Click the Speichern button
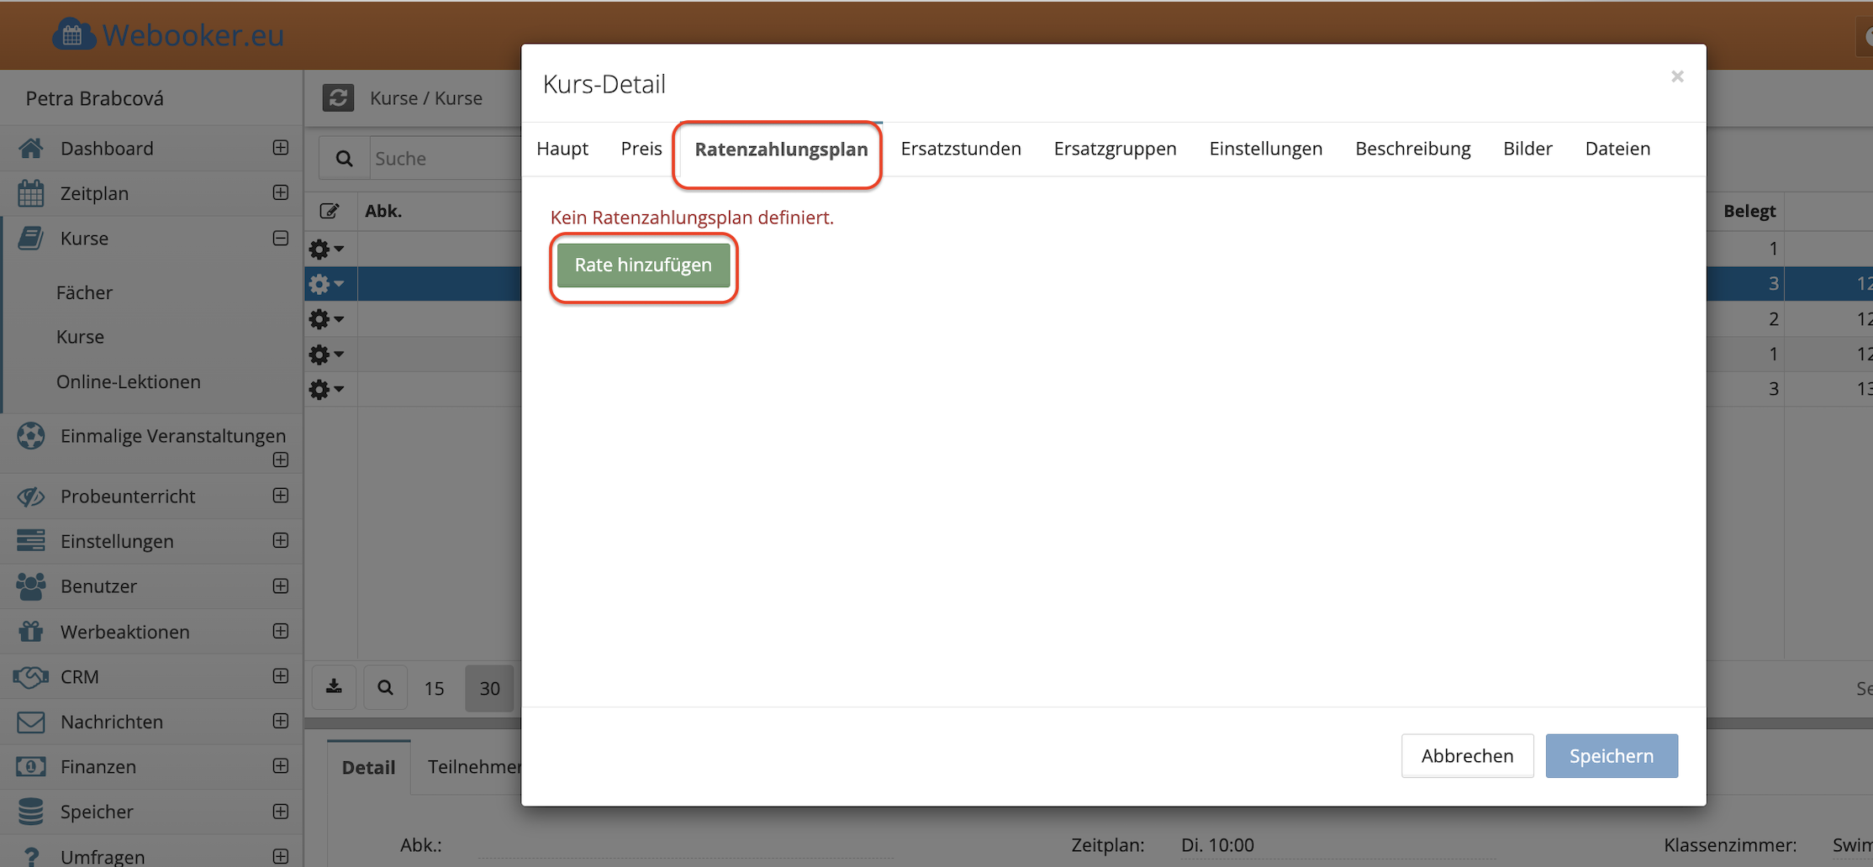Image resolution: width=1873 pixels, height=867 pixels. tap(1612, 755)
